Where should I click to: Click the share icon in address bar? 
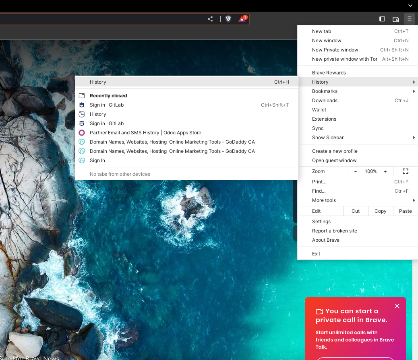click(210, 19)
